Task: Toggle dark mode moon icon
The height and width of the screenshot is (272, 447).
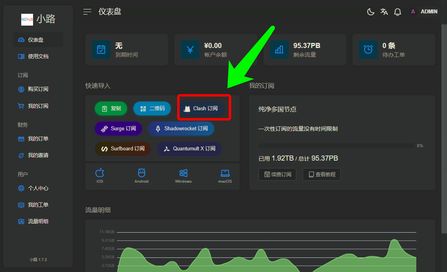Action: [x=370, y=12]
